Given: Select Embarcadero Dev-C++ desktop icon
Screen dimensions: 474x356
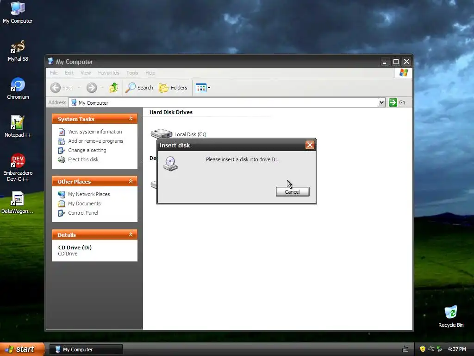Looking at the screenshot, I should (18, 167).
